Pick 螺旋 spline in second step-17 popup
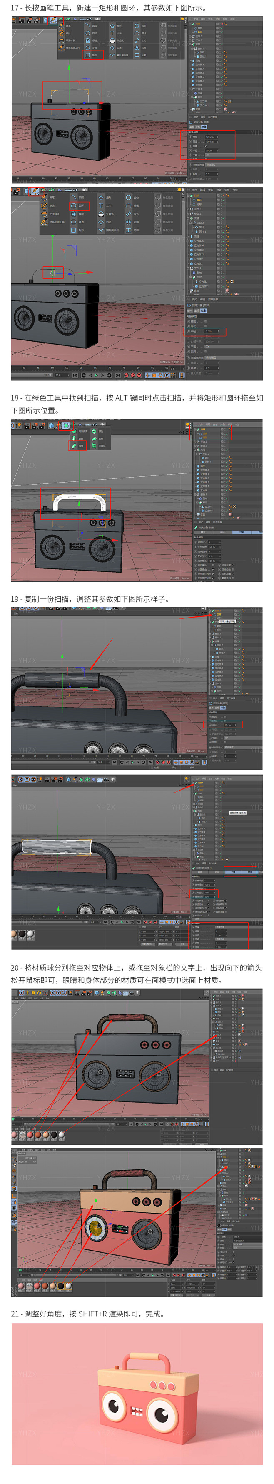The width and height of the screenshot is (274, 1484). point(77,214)
